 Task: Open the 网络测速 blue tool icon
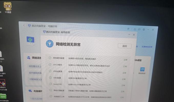click(x=142, y=69)
